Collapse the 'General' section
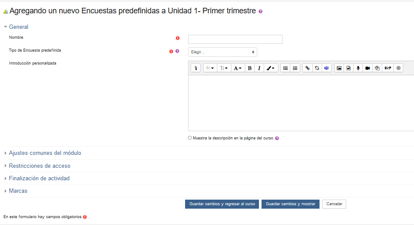Screen dimensions: 414x225 tap(18, 27)
